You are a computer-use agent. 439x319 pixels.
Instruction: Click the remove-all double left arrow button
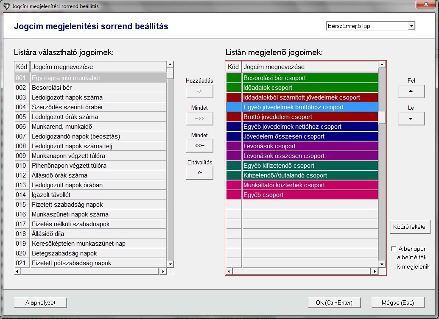point(199,146)
